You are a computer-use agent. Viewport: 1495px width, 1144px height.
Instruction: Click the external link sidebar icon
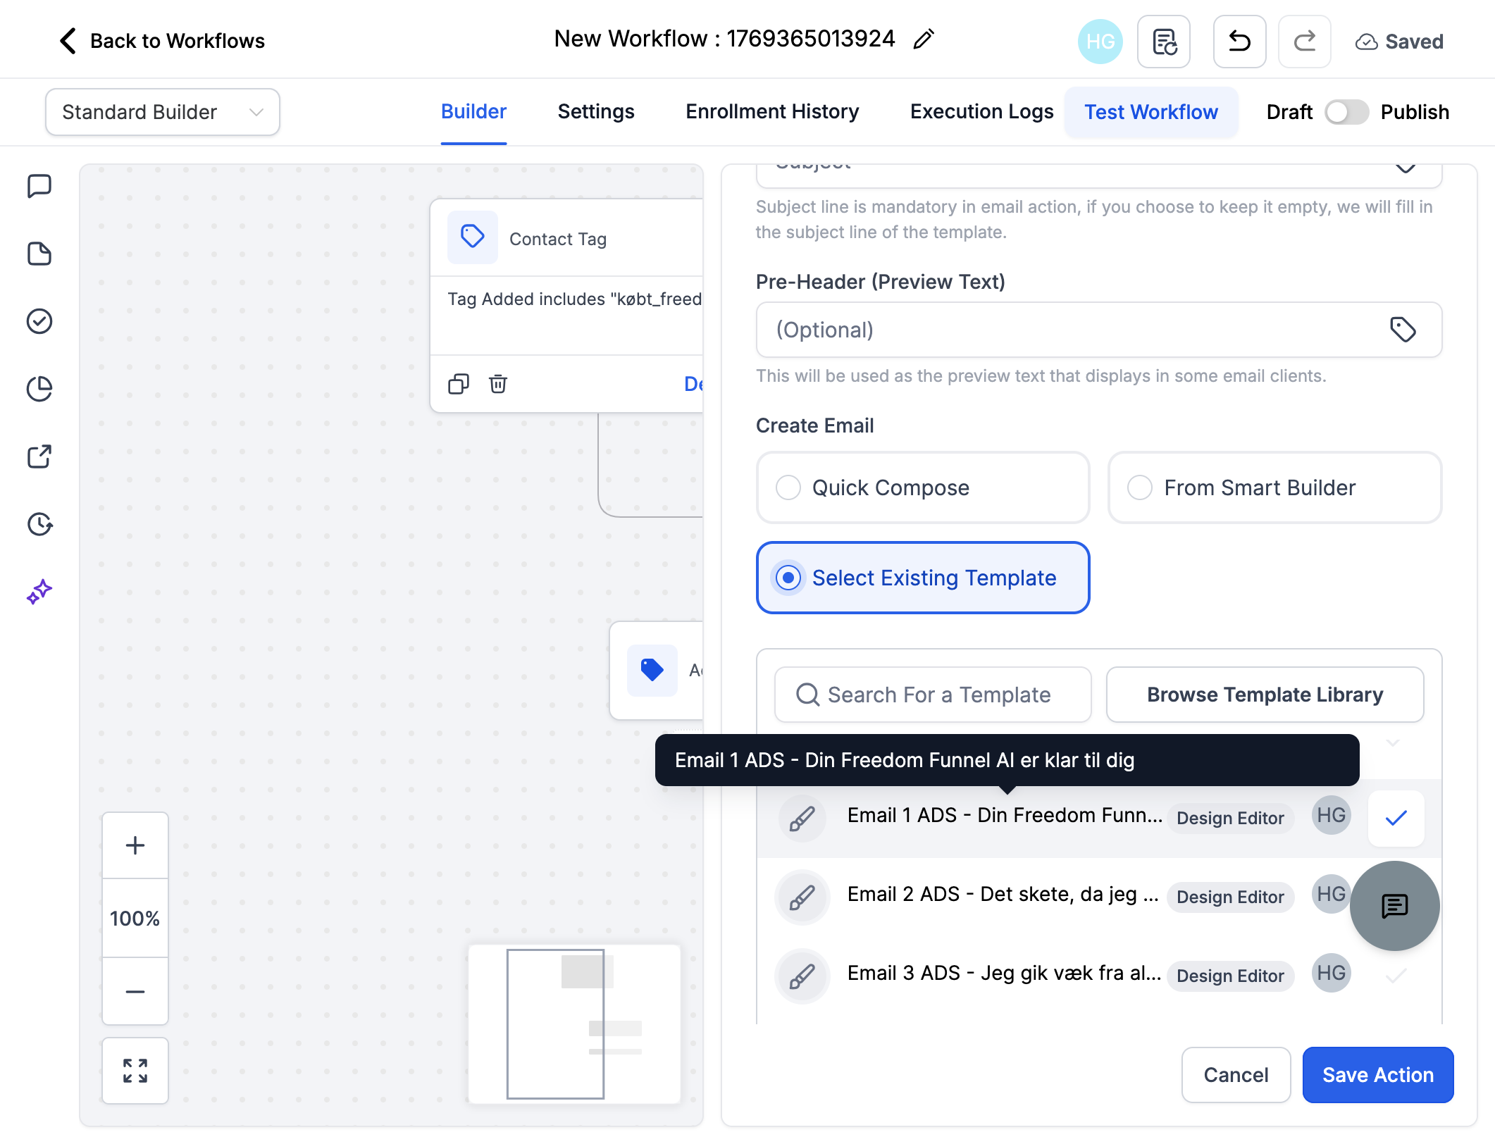pos(39,456)
